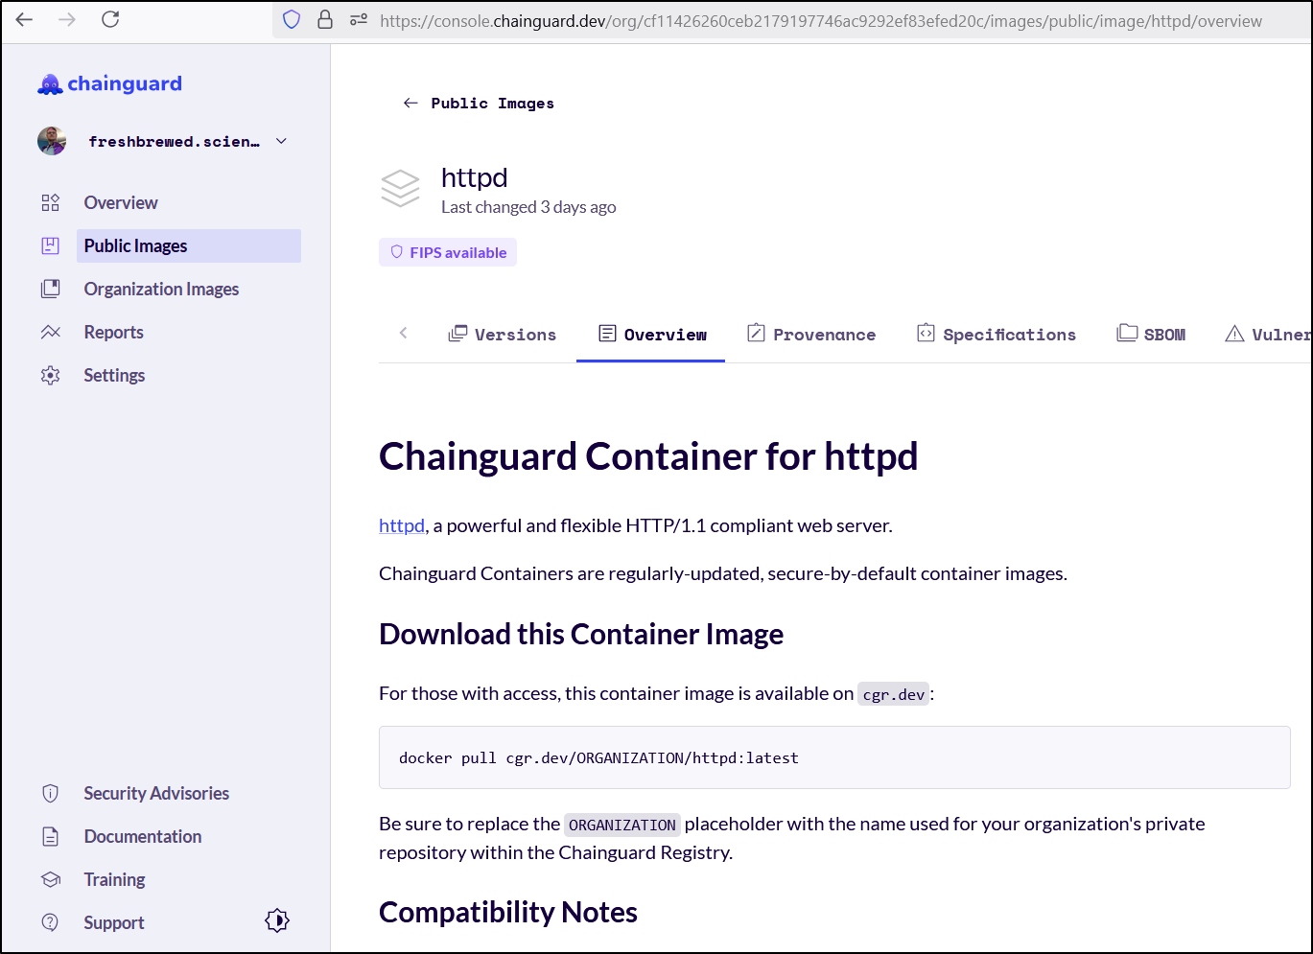Click the 'Last changed 3 days ago' text
1313x954 pixels.
coord(528,207)
